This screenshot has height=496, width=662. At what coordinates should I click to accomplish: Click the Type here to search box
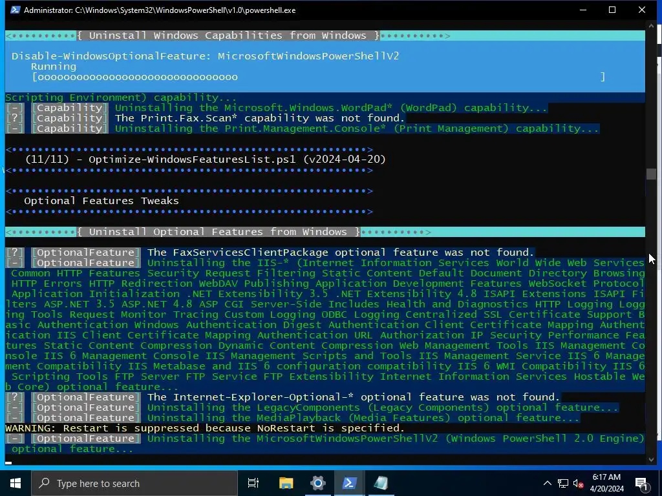point(134,483)
